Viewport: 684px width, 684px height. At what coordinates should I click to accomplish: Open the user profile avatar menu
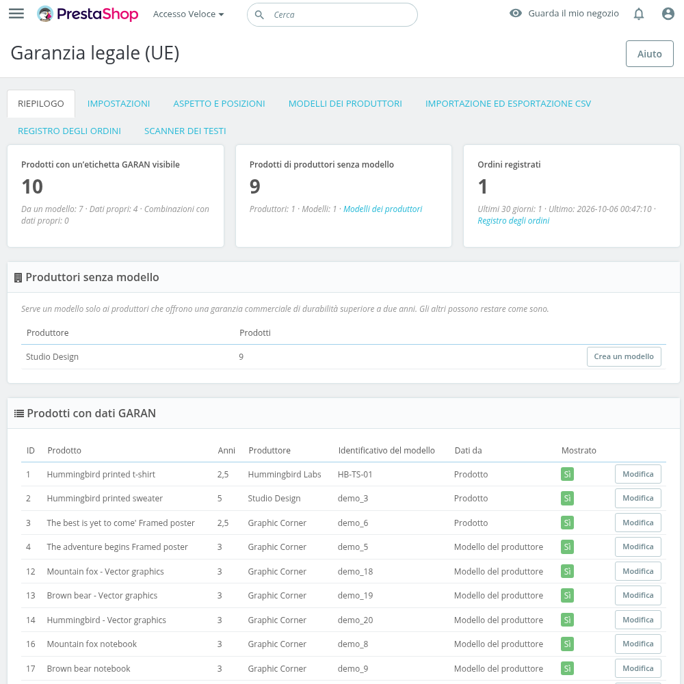668,14
